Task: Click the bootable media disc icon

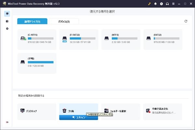Action: 161,4
